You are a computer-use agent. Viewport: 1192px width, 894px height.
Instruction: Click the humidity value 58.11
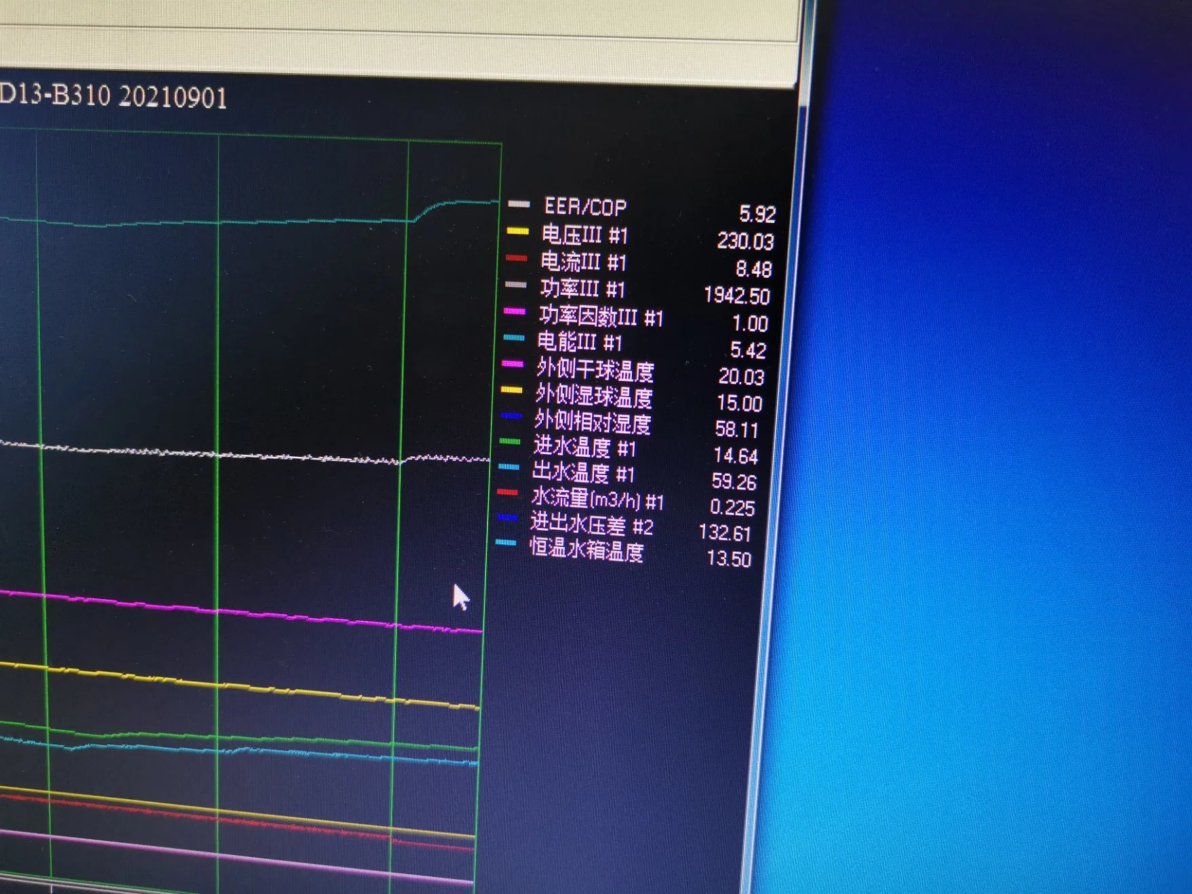[x=736, y=430]
